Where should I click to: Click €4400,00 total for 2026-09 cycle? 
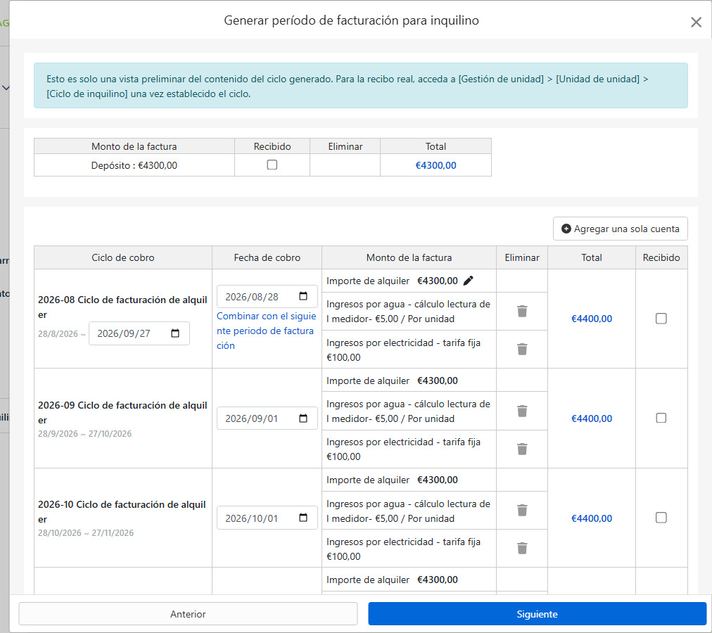[x=591, y=418]
